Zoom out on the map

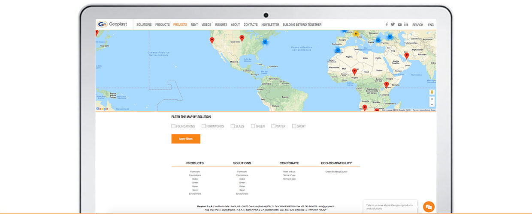pos(432,104)
